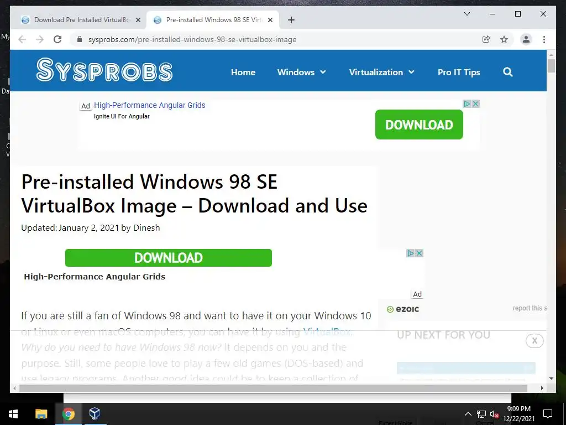Open VirtualBox from the taskbar
This screenshot has width=566, height=425.
(x=95, y=414)
